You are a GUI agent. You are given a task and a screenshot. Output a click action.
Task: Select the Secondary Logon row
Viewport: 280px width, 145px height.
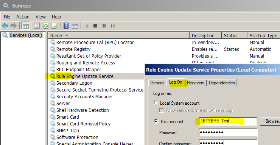click(74, 83)
